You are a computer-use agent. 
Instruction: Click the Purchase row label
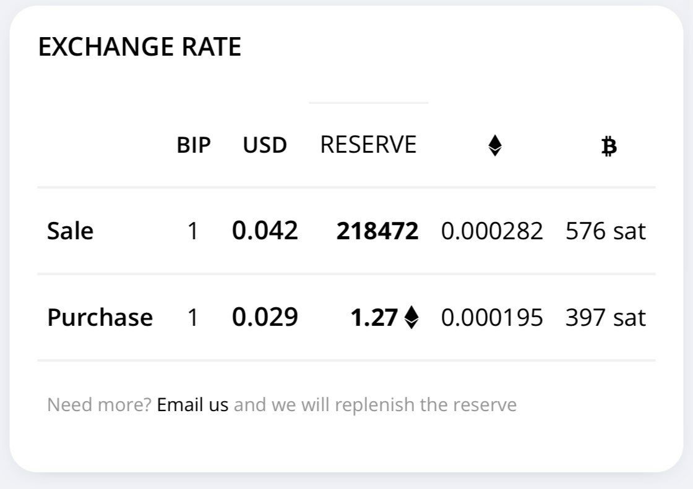coord(100,317)
